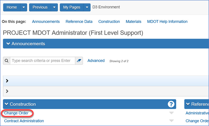Select the 'D3 Environment' label
This screenshot has height=126, width=209.
coord(106,7)
